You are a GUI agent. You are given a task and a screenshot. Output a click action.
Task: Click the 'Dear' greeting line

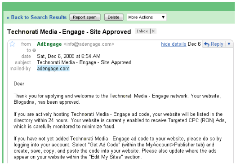pyautogui.click(x=19, y=83)
